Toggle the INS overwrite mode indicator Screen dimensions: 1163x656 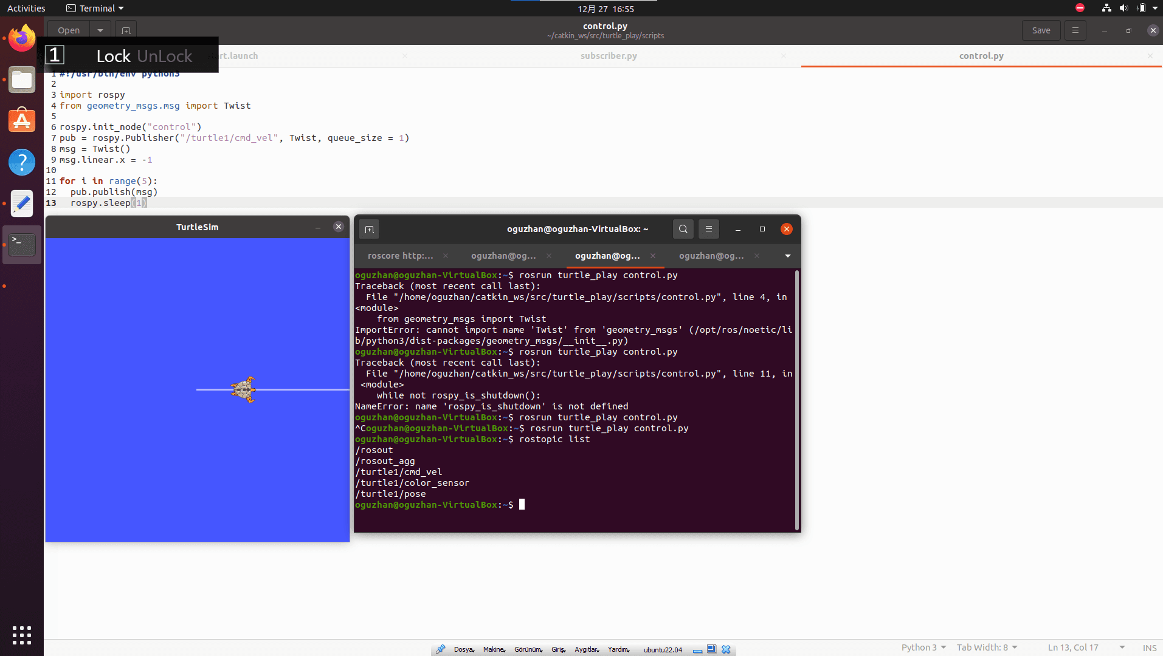point(1149,647)
